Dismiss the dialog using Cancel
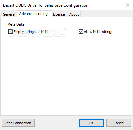The width and height of the screenshot is (133, 130). coord(119,123)
